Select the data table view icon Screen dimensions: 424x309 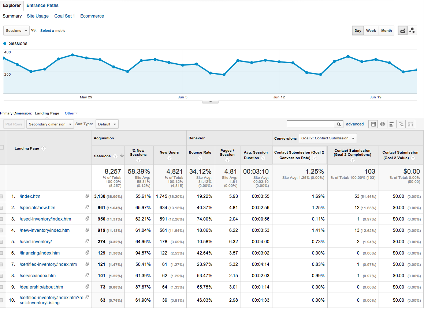point(373,124)
